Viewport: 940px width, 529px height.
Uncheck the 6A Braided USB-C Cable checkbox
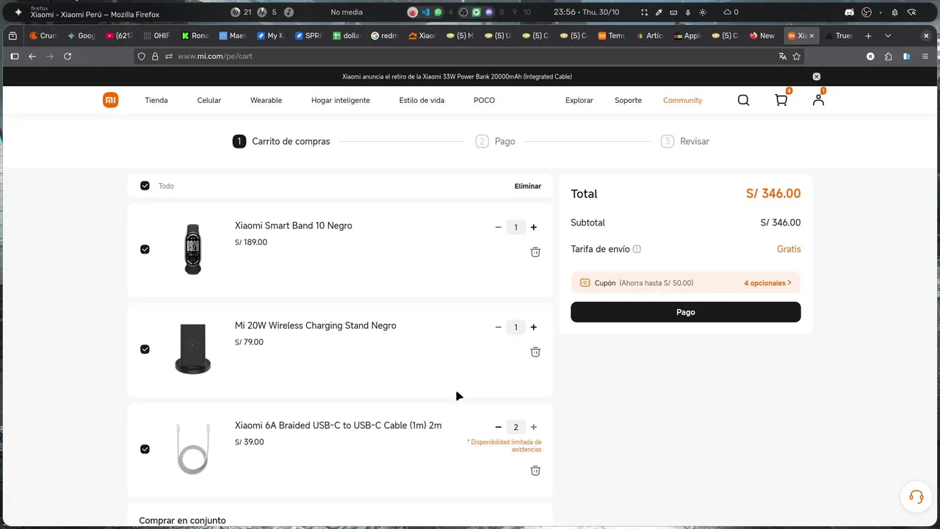(145, 449)
